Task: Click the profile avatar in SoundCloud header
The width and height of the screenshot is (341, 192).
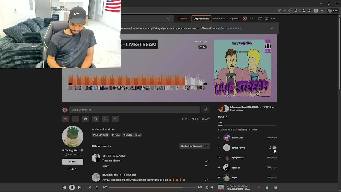Action: (245, 19)
